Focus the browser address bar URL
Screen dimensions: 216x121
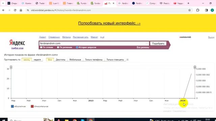tap(61, 10)
